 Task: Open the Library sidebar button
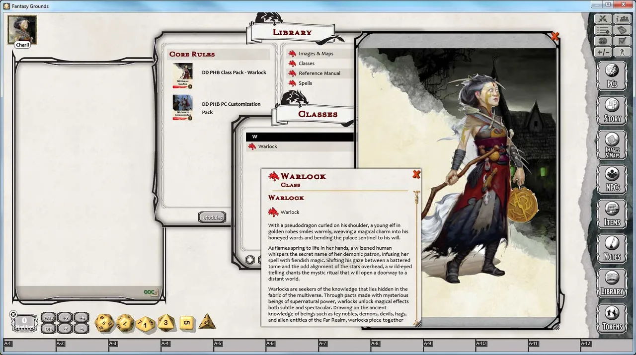click(x=612, y=283)
